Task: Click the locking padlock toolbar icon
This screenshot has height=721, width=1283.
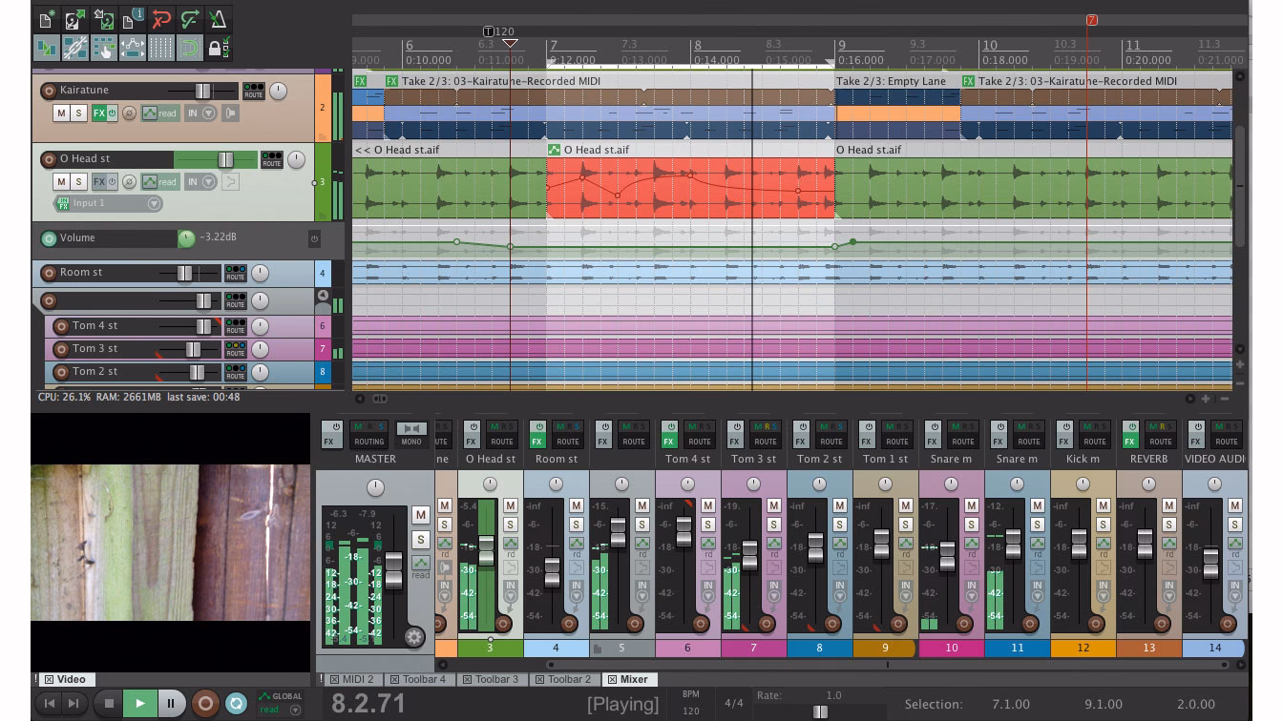Action: (217, 48)
